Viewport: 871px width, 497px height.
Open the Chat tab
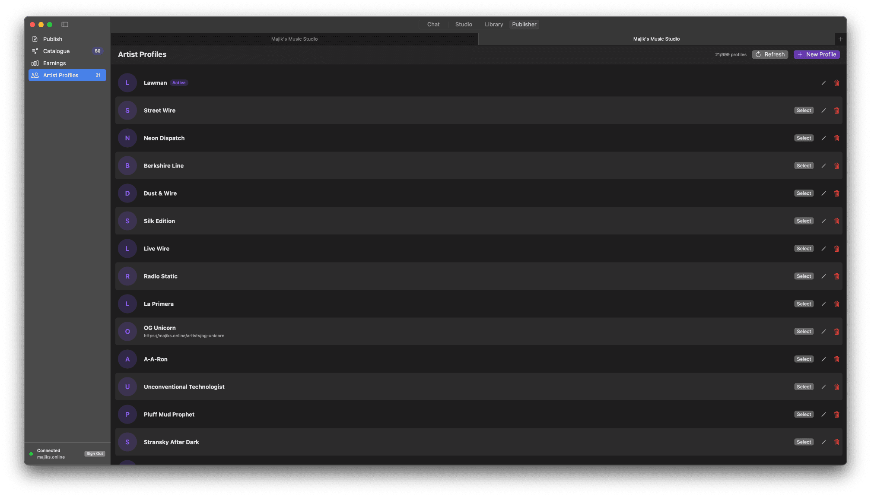pos(433,25)
